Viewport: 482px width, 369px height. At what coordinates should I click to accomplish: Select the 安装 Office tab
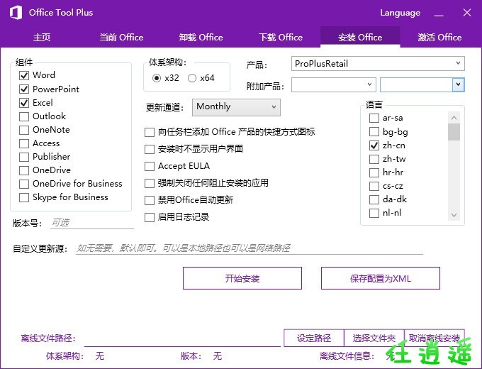[x=360, y=37]
